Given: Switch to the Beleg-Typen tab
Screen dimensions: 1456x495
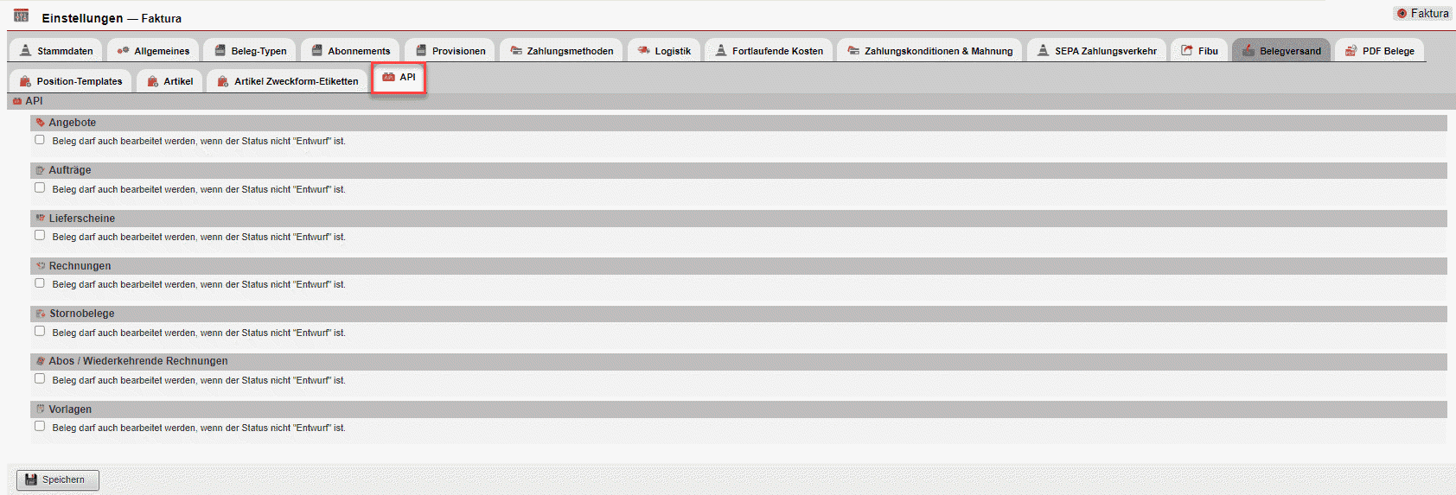Looking at the screenshot, I should pos(250,51).
